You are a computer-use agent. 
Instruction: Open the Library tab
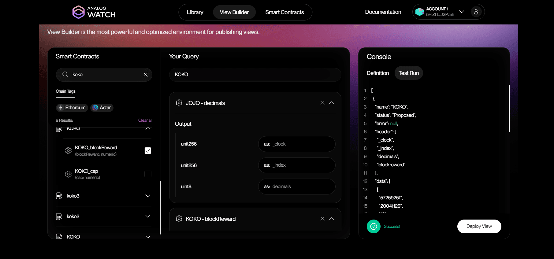coord(195,12)
